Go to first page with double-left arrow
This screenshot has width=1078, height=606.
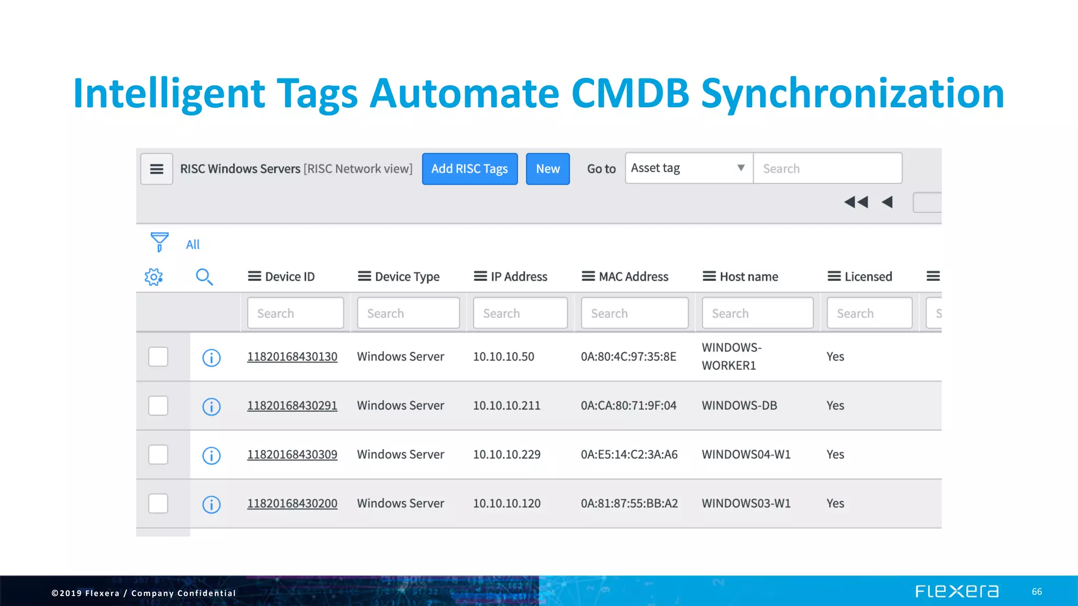pos(856,202)
